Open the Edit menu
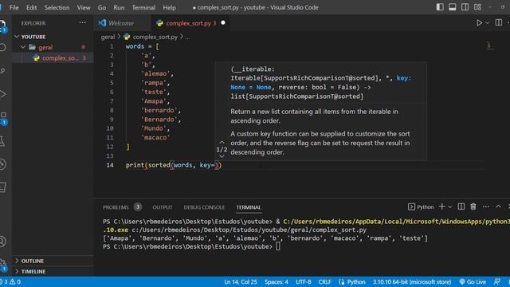 pos(31,7)
